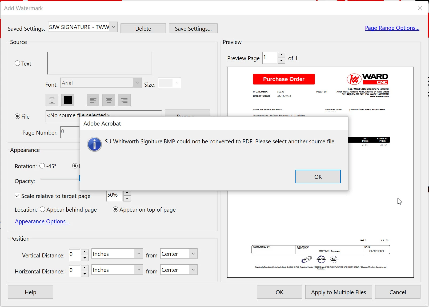Increase Horizontal Distance value
Image resolution: width=429 pixels, height=307 pixels.
[85, 268]
